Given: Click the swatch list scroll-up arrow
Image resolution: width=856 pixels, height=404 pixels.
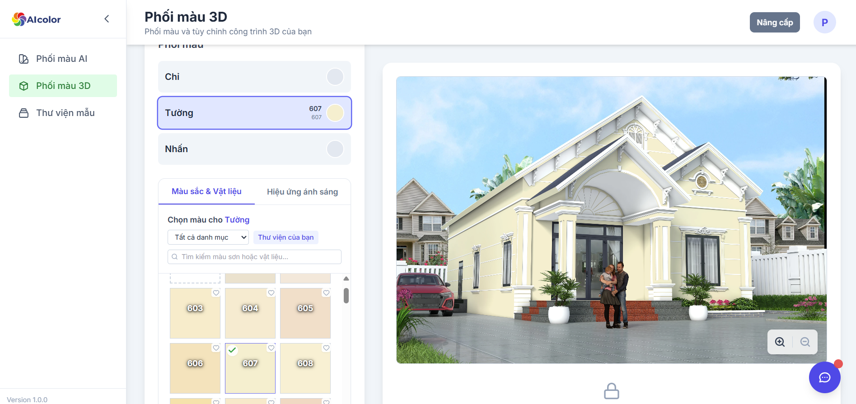Looking at the screenshot, I should 346,279.
